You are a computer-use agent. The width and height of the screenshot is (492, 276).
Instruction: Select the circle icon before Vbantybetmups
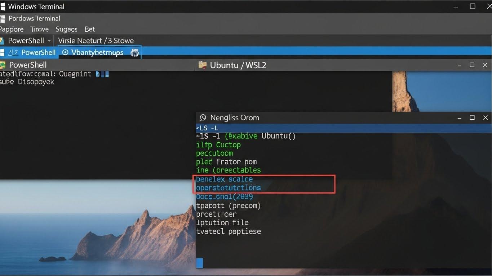[65, 52]
